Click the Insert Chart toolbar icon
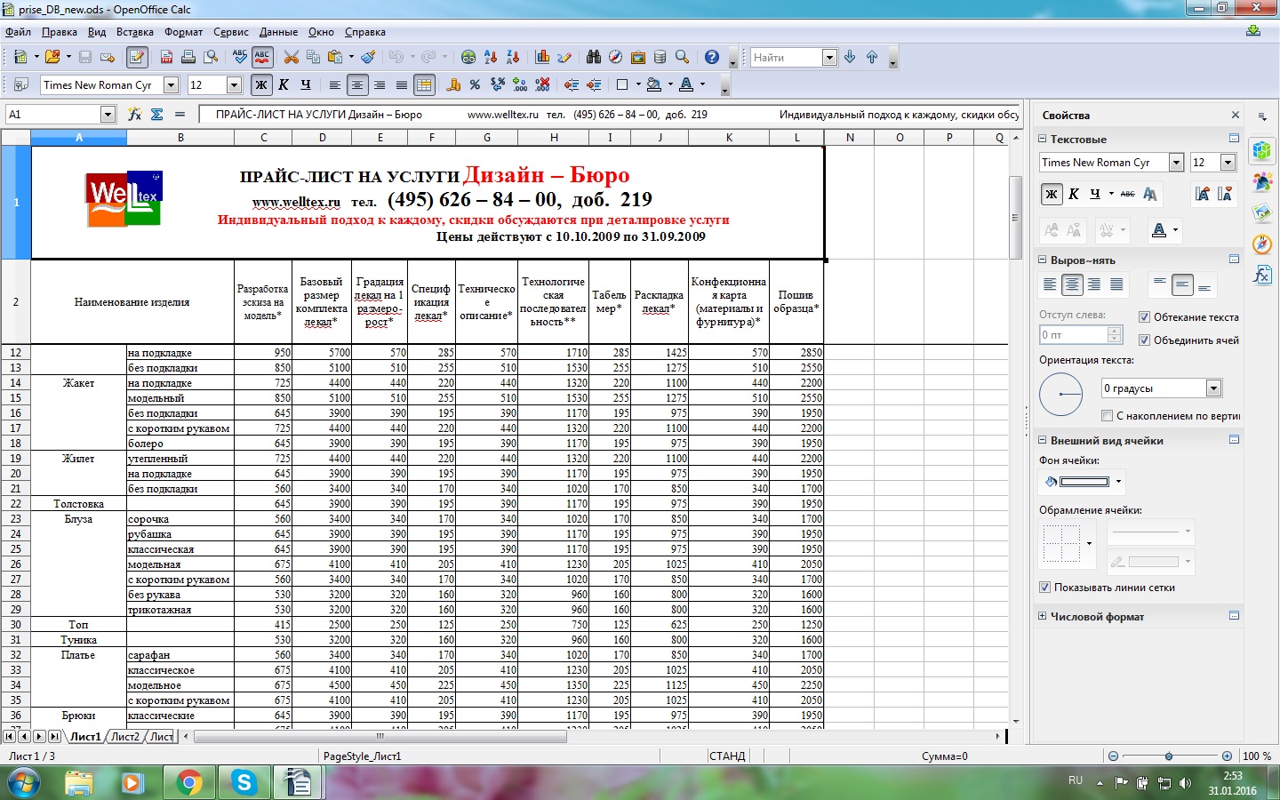 pyautogui.click(x=542, y=57)
